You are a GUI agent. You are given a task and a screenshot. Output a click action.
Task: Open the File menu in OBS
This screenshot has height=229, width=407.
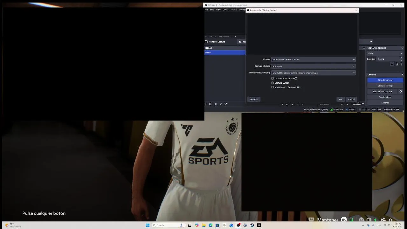click(206, 10)
